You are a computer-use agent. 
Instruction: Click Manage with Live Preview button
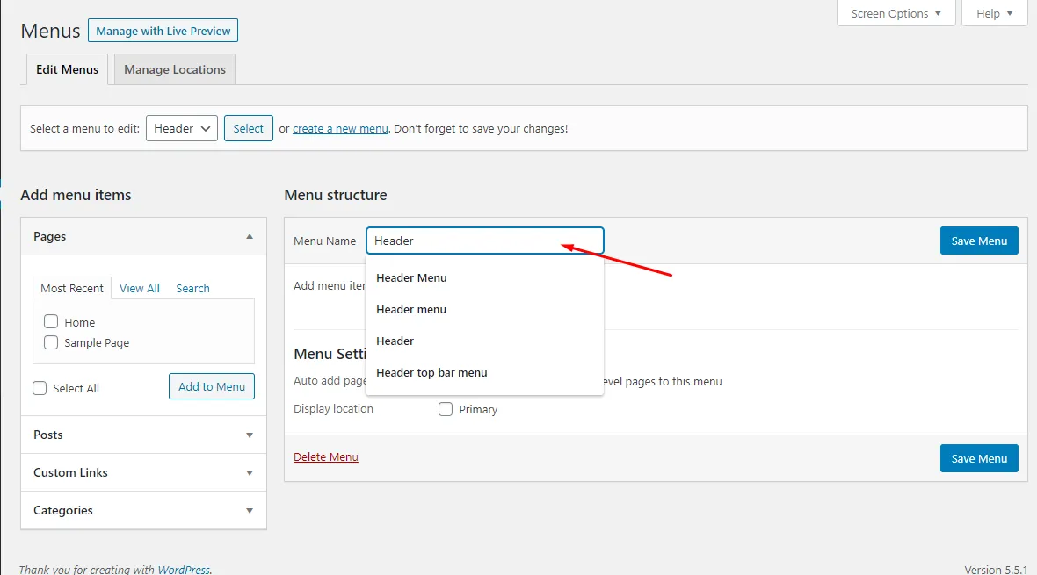[163, 31]
